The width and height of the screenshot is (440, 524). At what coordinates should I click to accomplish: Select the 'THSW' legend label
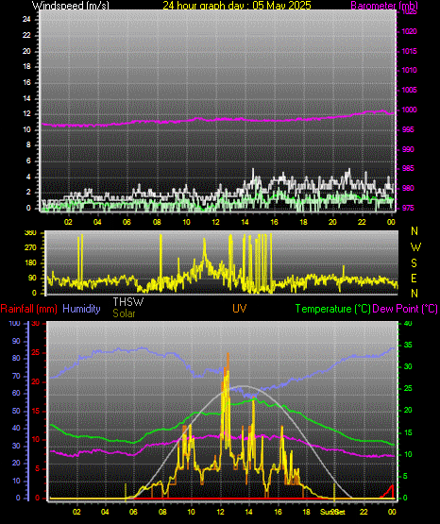click(x=128, y=302)
